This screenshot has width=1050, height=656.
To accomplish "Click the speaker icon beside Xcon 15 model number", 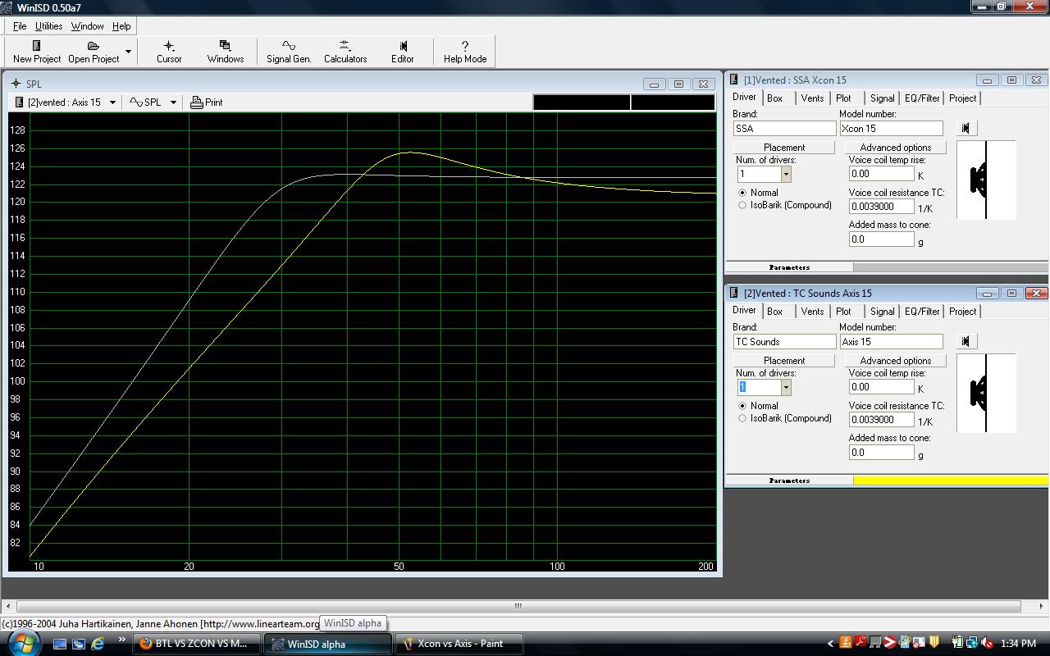I will pos(966,128).
